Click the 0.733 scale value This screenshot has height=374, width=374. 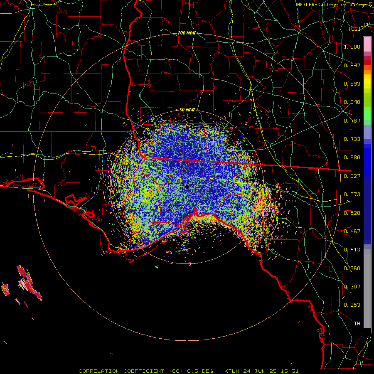pyautogui.click(x=352, y=139)
